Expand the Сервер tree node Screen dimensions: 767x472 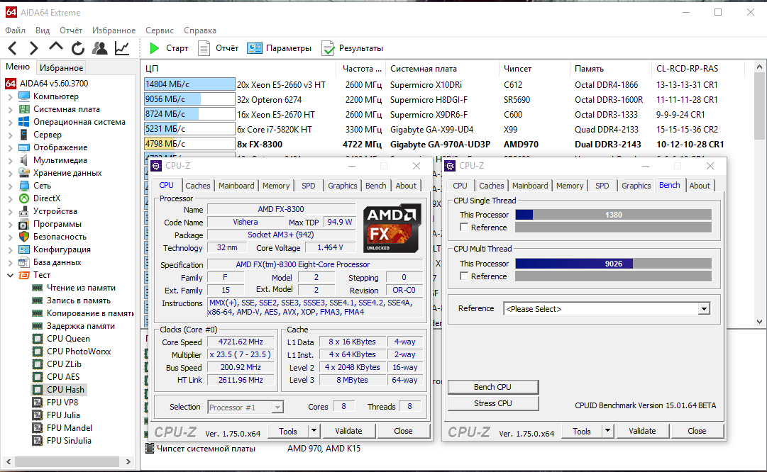10,135
